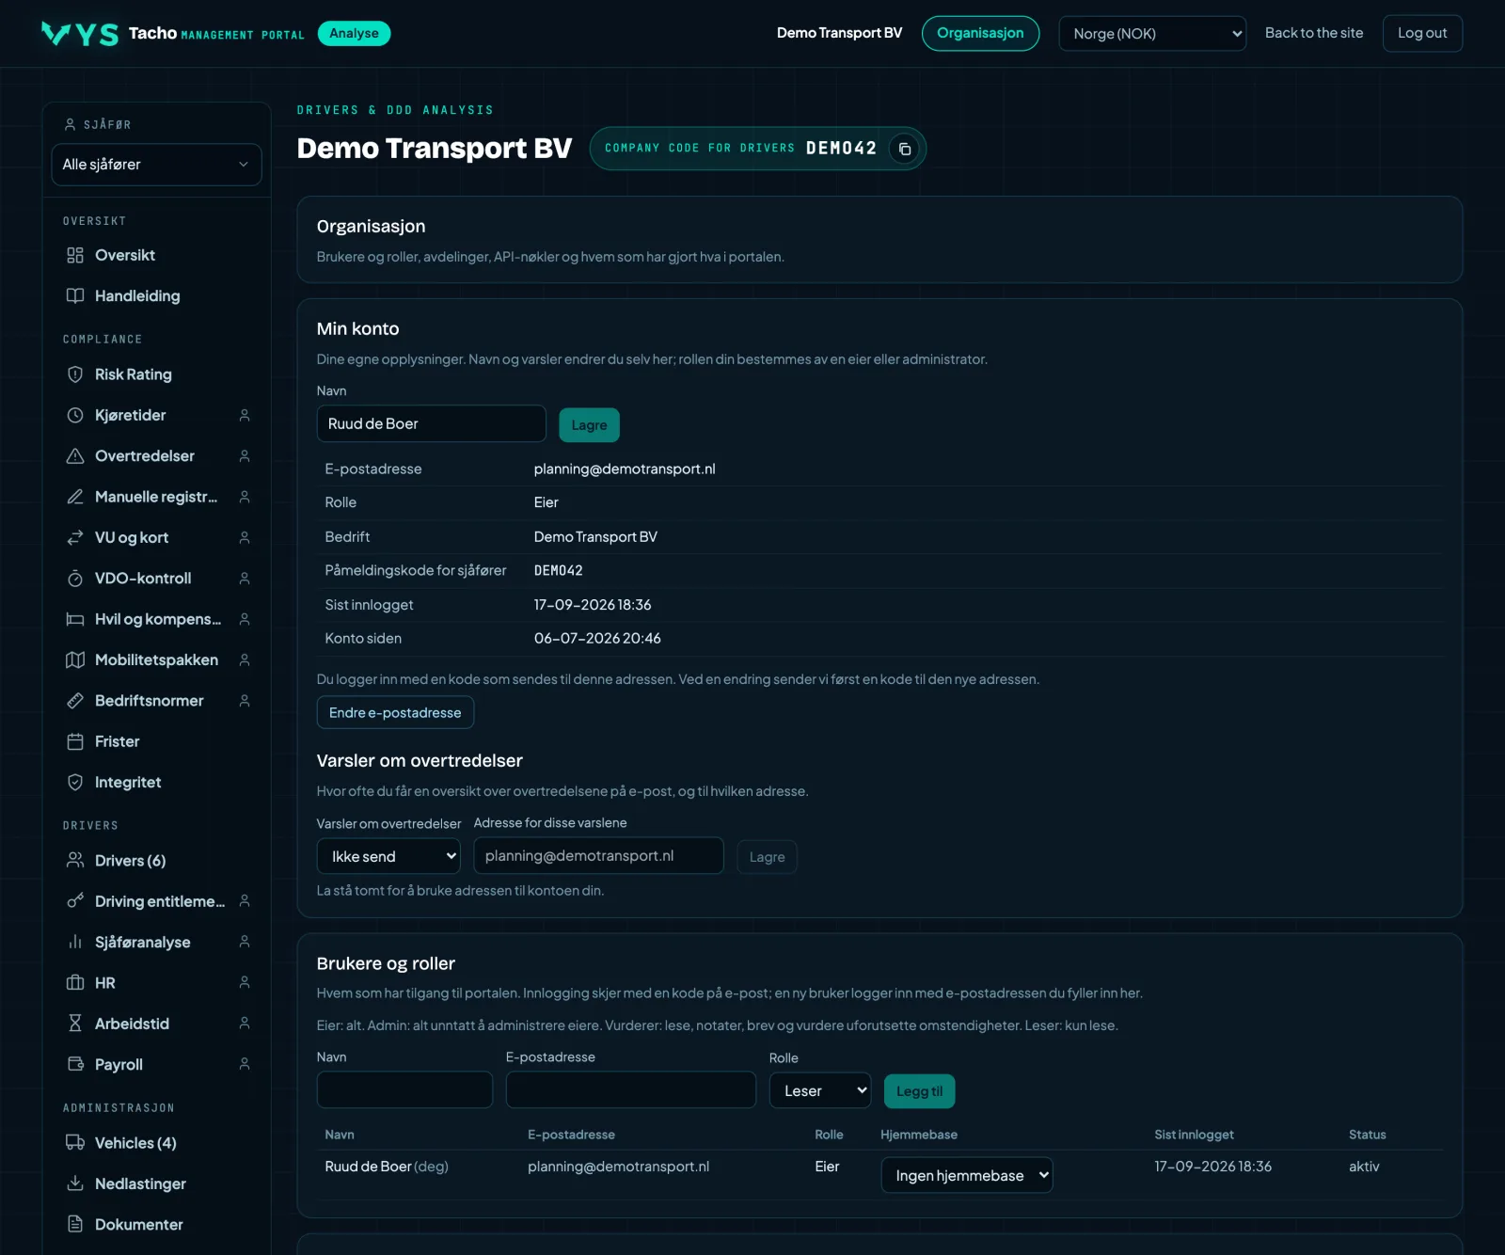Viewport: 1505px width, 1255px height.
Task: Open the Norge (NOK) country dropdown
Action: click(x=1152, y=33)
